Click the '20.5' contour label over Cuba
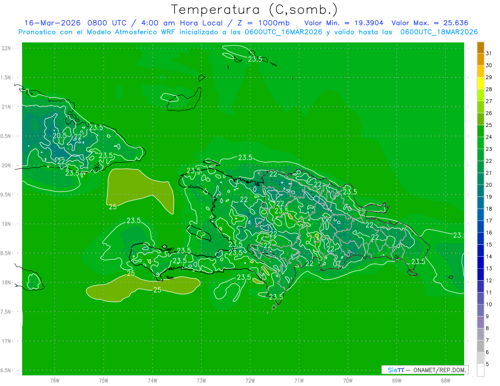This screenshot has width=500, height=386. point(59,136)
